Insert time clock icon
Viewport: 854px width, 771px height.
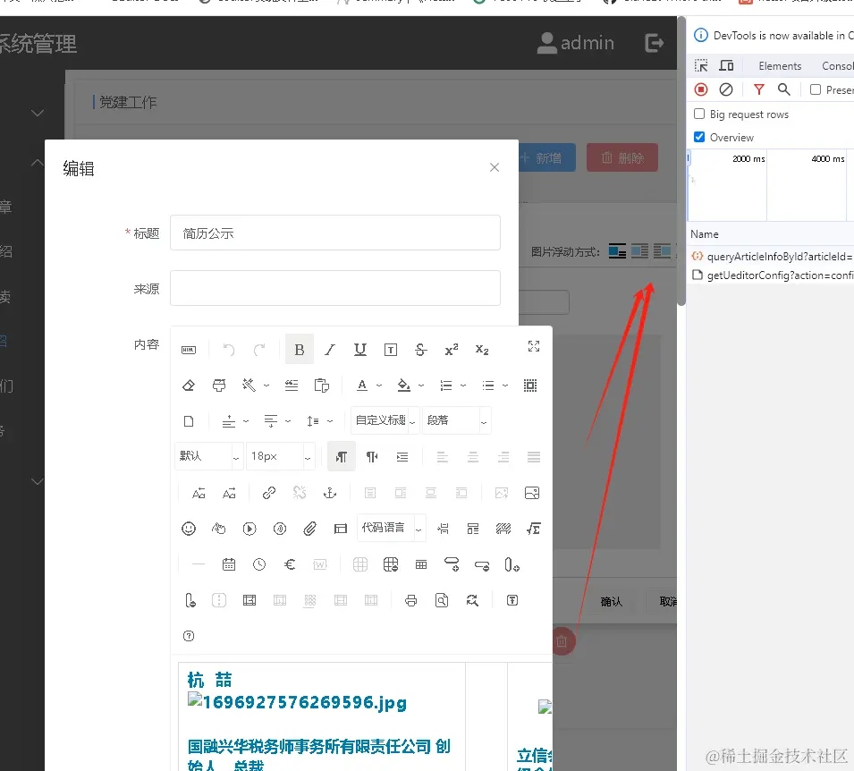[259, 564]
